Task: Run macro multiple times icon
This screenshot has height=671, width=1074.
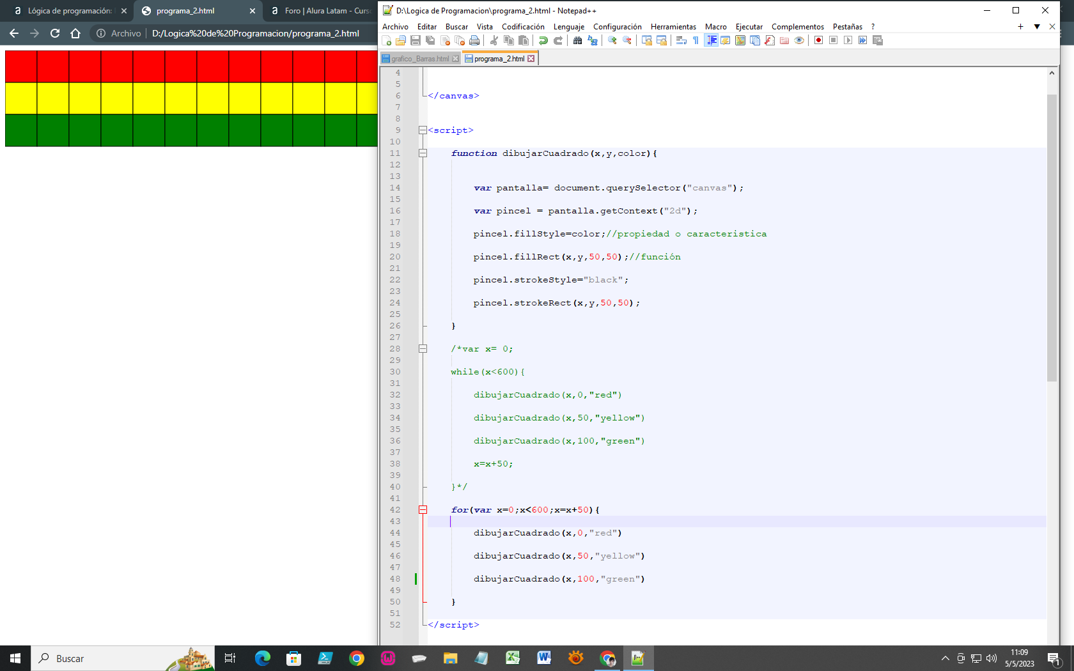Action: click(x=862, y=40)
